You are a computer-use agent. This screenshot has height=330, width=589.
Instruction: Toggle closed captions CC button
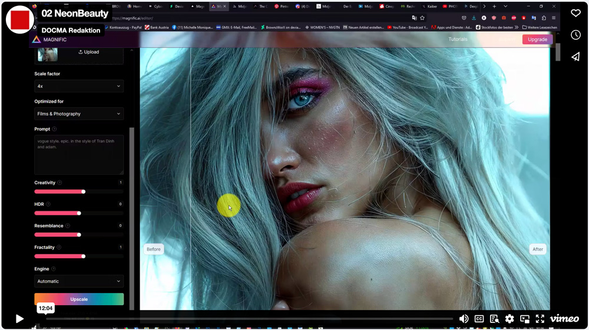coord(479,318)
